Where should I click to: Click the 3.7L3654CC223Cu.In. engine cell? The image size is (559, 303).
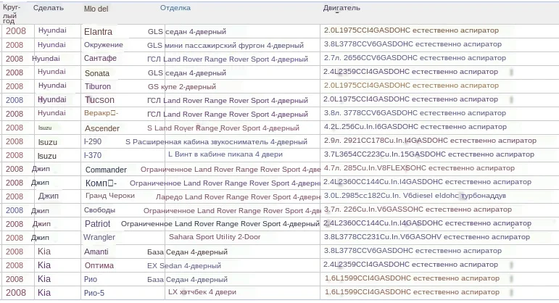(429, 154)
